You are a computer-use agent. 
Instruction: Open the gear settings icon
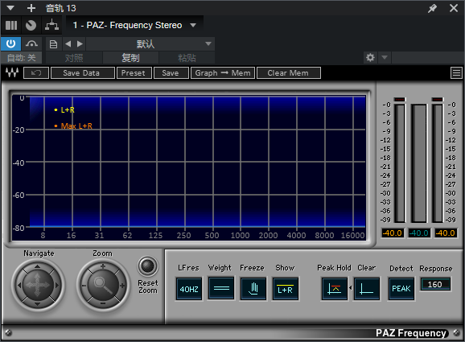click(370, 57)
